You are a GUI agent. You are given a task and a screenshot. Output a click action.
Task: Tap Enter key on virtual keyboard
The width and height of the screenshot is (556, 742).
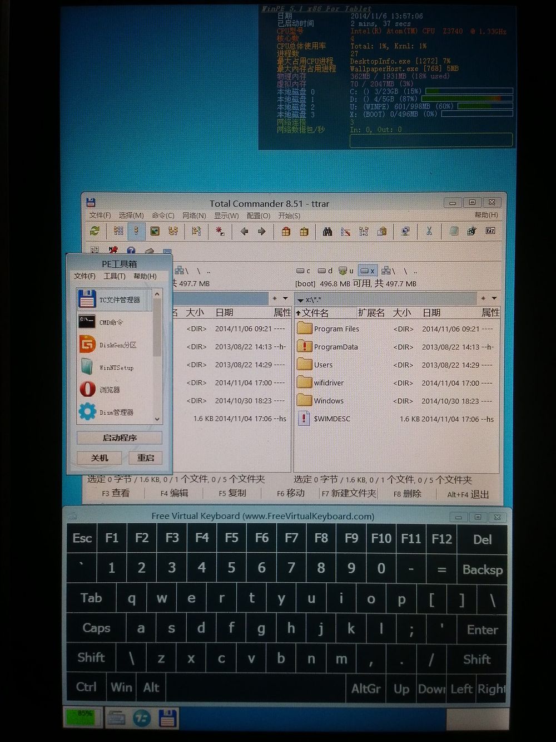pyautogui.click(x=481, y=630)
